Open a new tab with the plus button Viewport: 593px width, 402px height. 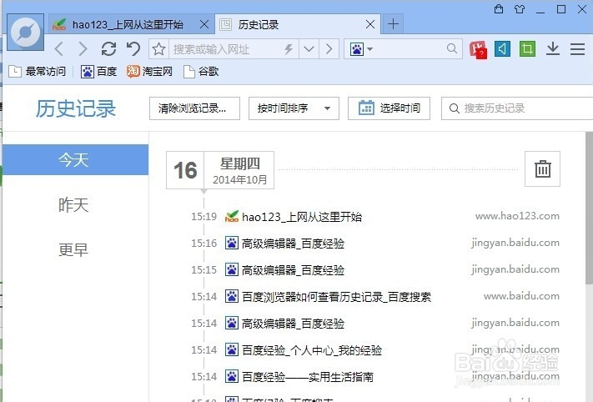coord(393,24)
